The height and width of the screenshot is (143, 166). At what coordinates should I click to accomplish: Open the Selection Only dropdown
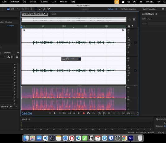click(9, 107)
